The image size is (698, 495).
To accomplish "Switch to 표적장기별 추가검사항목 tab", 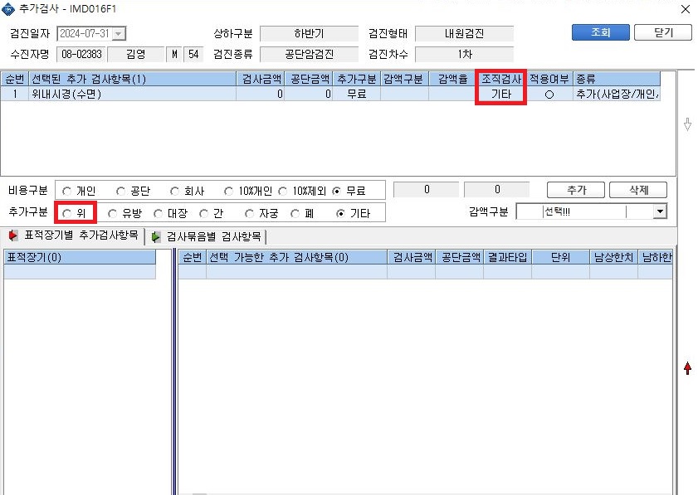I will (73, 235).
